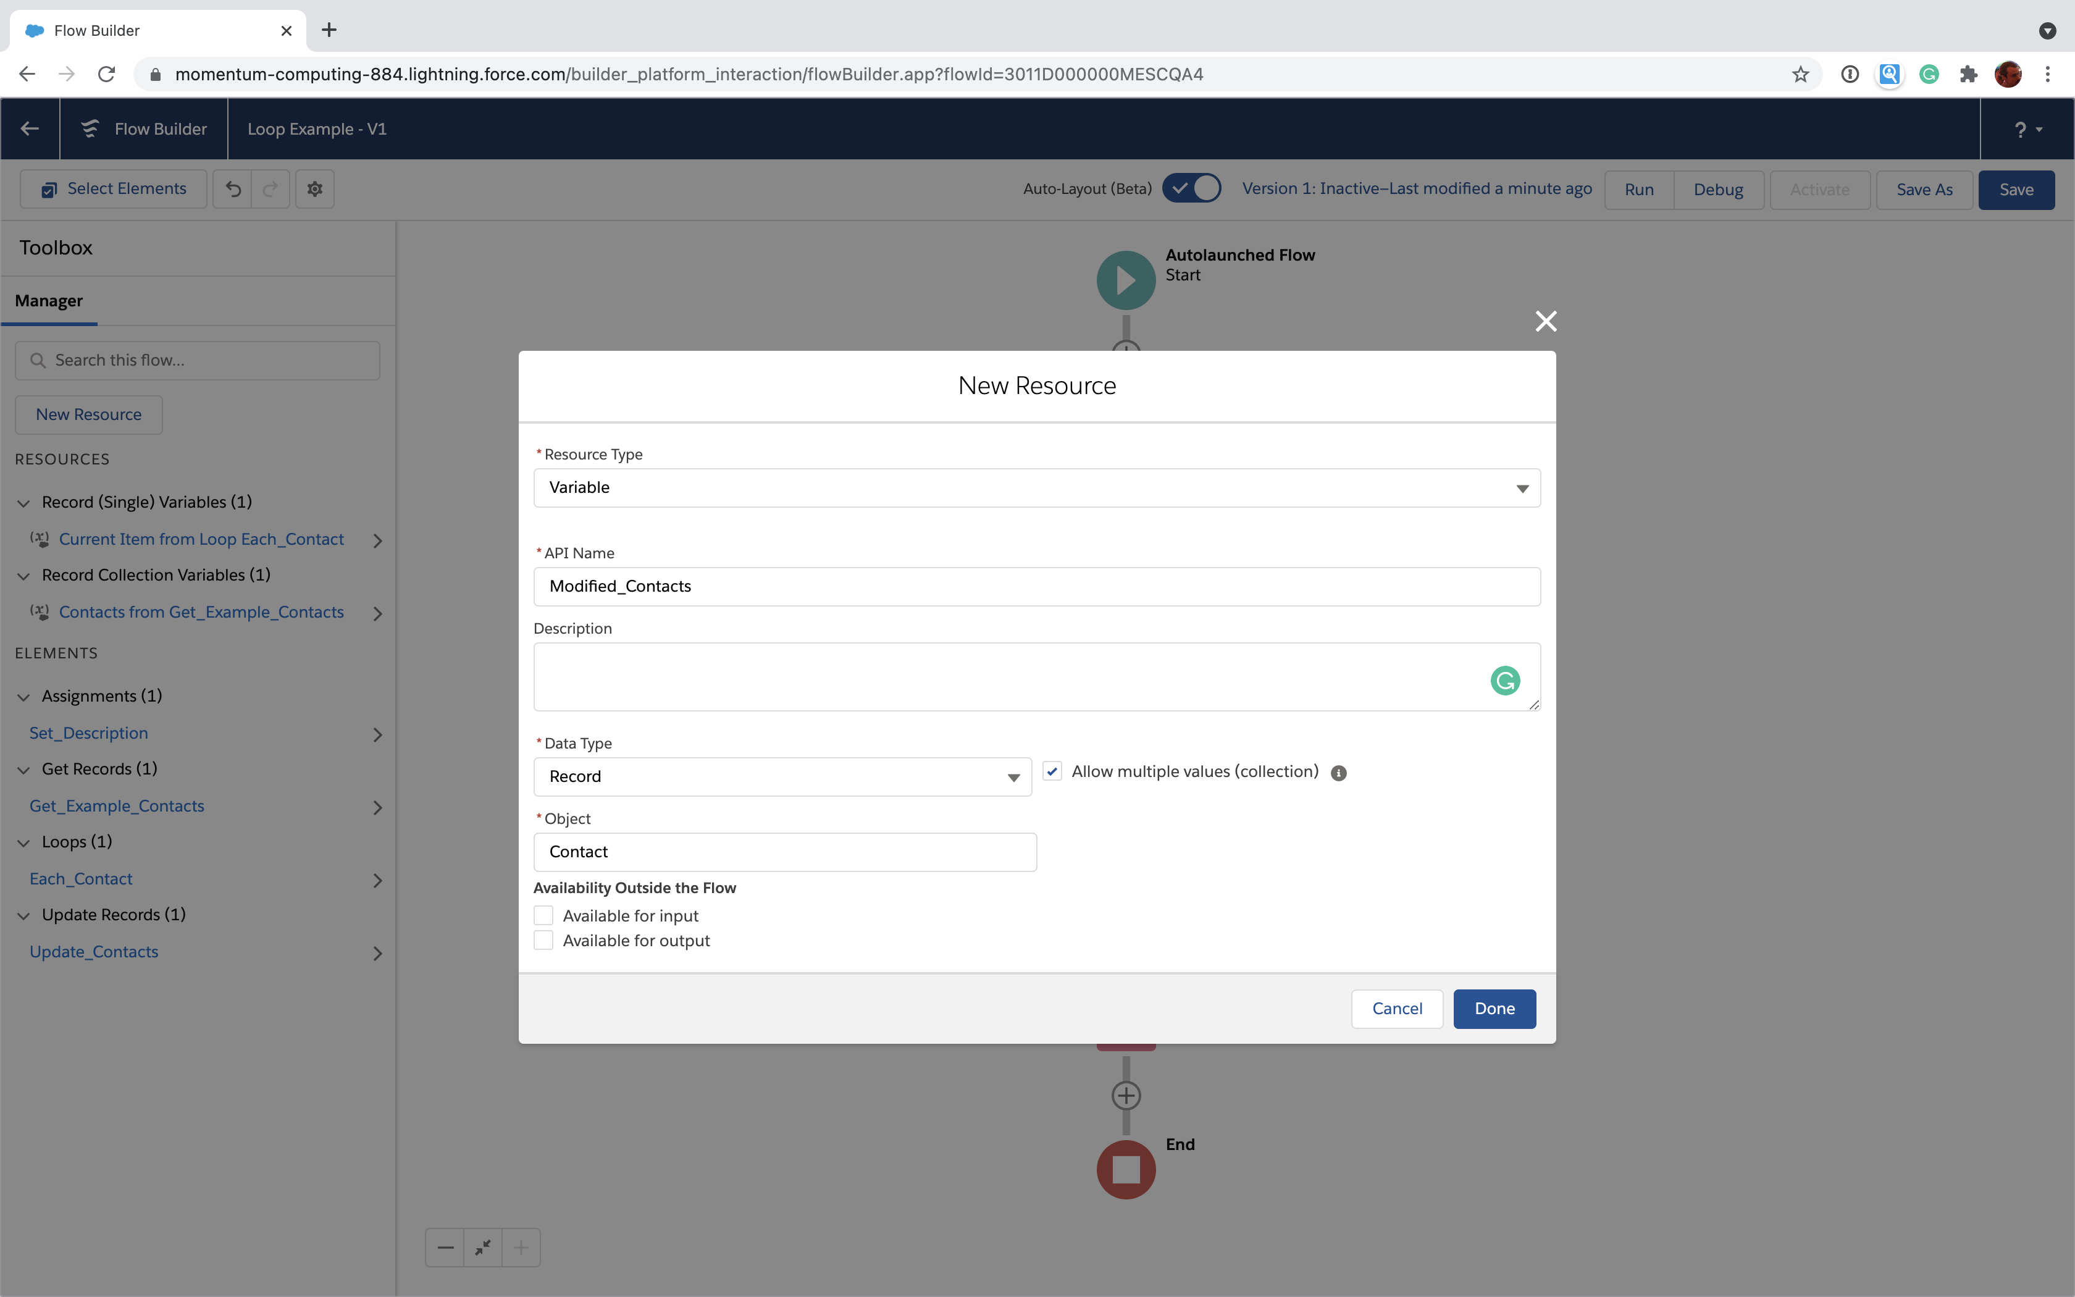Click inside the Description text area
Viewport: 2075px width, 1297px height.
click(943, 676)
